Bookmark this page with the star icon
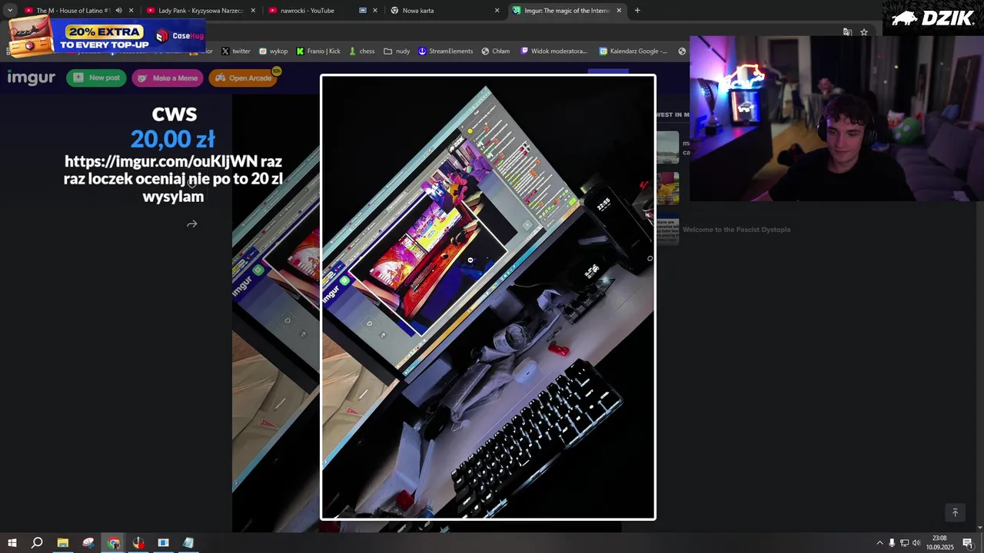Image resolution: width=984 pixels, height=553 pixels. pyautogui.click(x=864, y=32)
